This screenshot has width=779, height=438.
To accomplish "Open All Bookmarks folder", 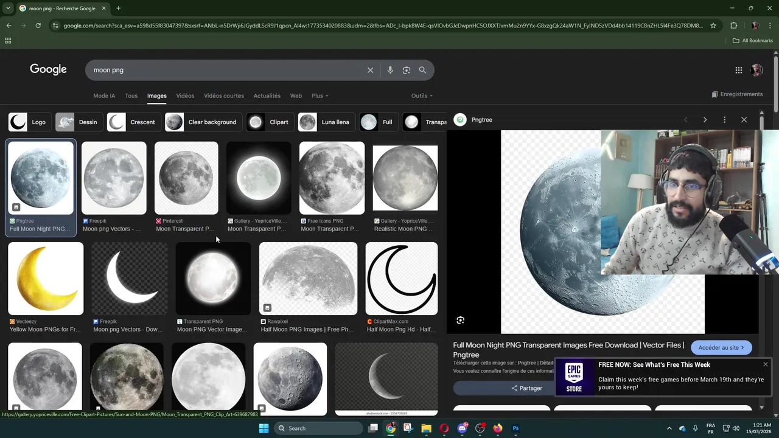I will [753, 40].
